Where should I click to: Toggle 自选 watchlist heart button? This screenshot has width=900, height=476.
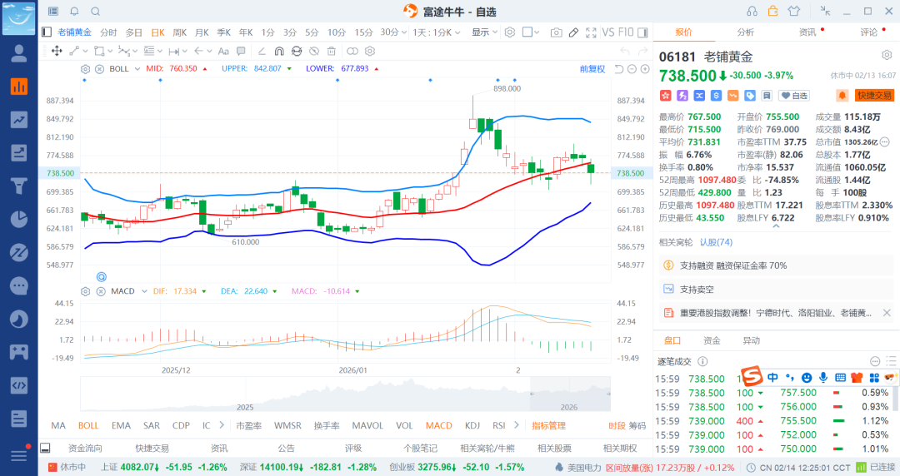tap(794, 96)
